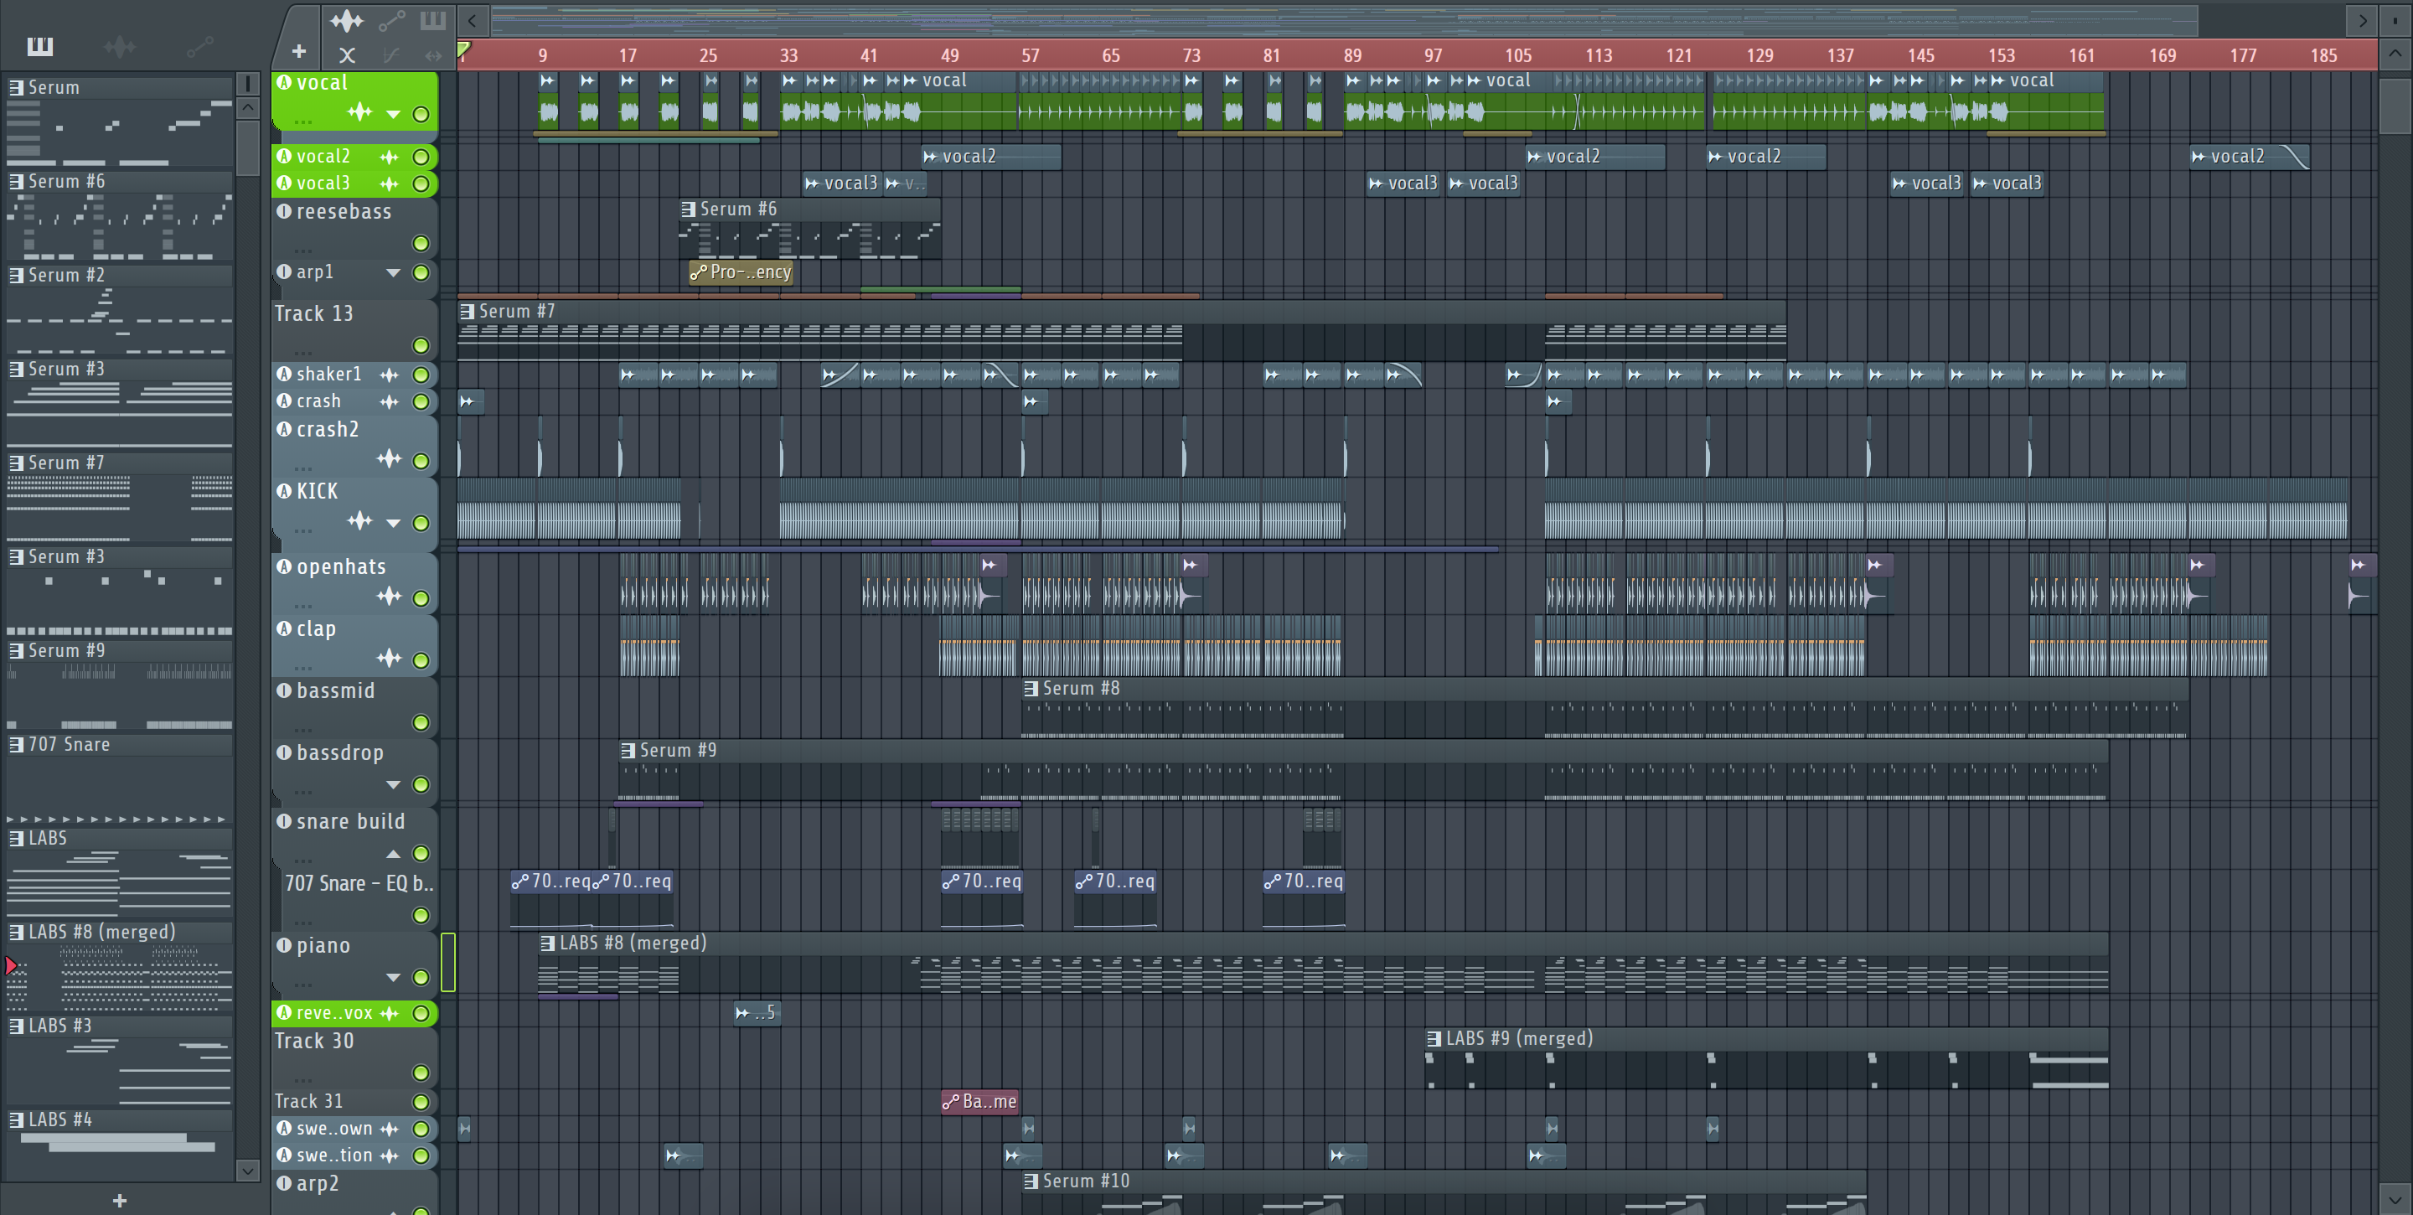
Task: Click the playlist vertical scroll-down arrow
Action: tap(2395, 1198)
